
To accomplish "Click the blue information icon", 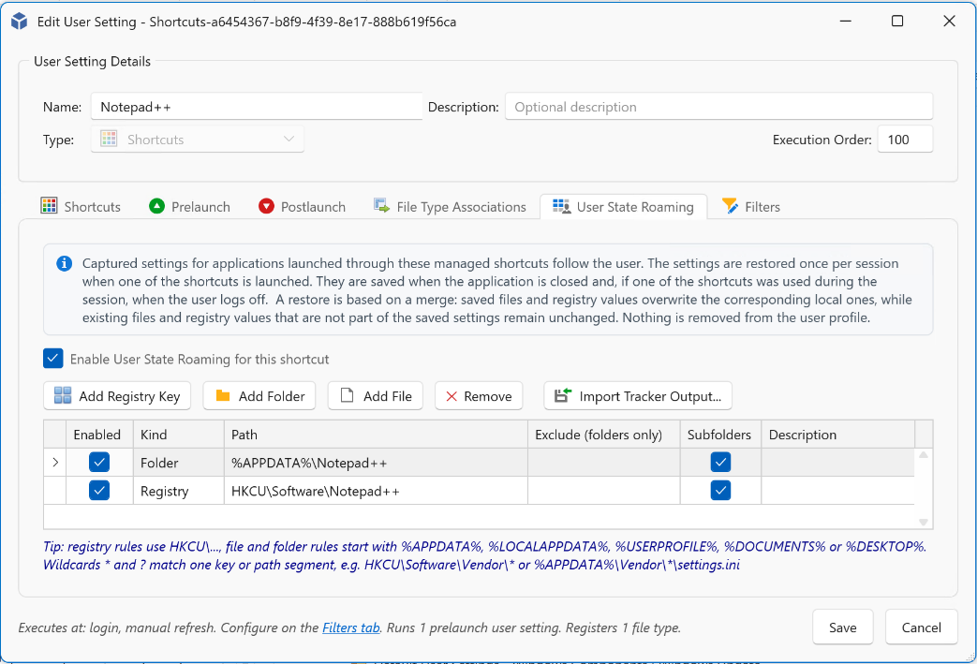I will tap(65, 263).
